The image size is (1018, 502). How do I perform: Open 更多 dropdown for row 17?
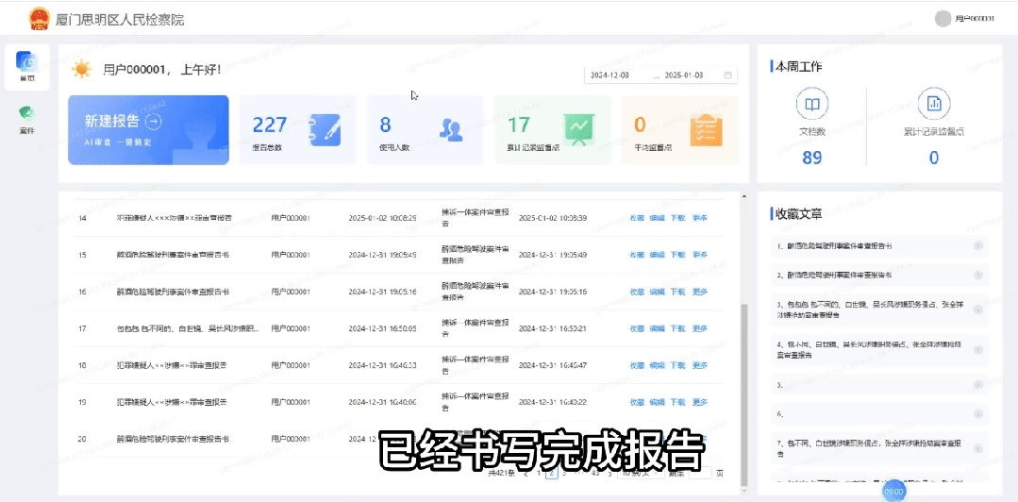(x=699, y=328)
